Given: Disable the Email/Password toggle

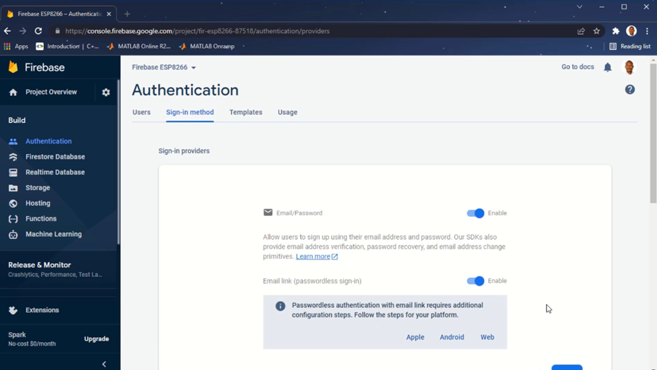Looking at the screenshot, I should (x=475, y=213).
